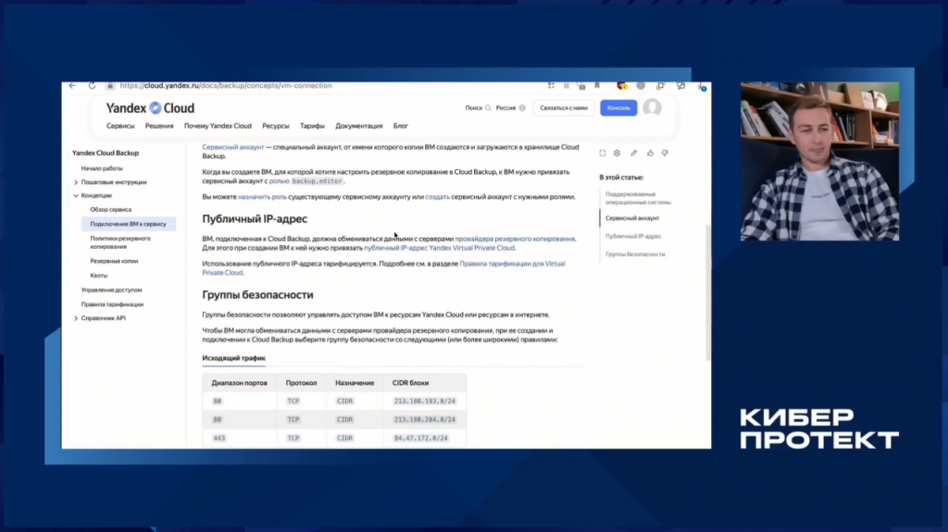Click the bookmark icon in browser toolbar
Viewport: 948px width, 532px height.
tap(597, 86)
